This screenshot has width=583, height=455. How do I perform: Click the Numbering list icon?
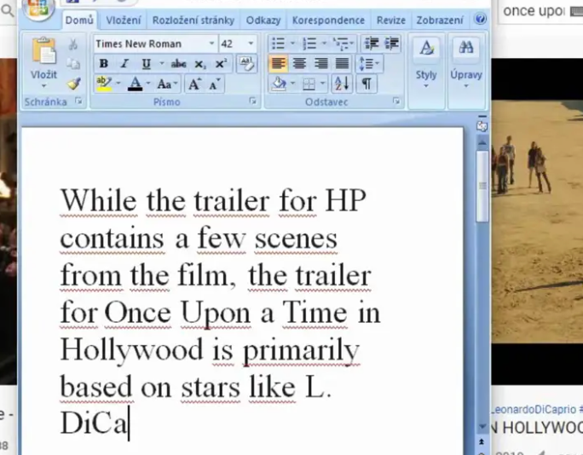tap(309, 43)
